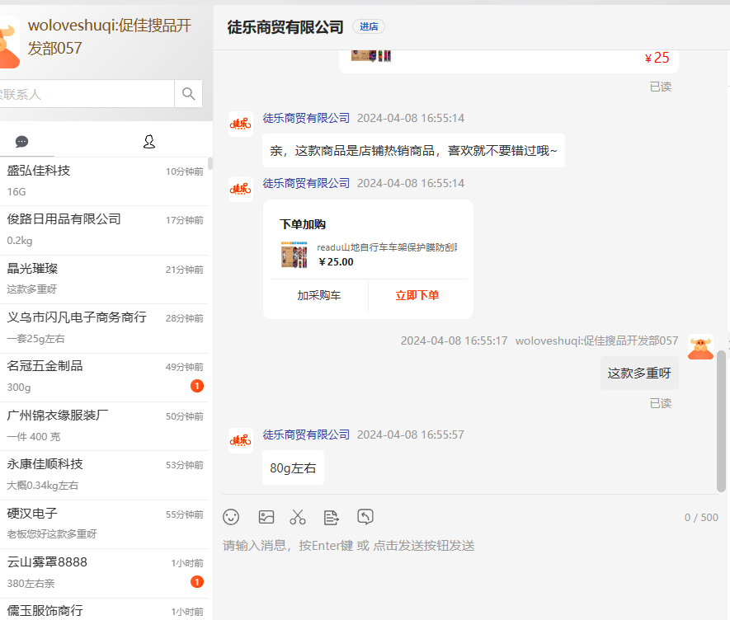Viewport: 730px width, 620px height.
Task: Click the send image icon
Action: pos(266,517)
